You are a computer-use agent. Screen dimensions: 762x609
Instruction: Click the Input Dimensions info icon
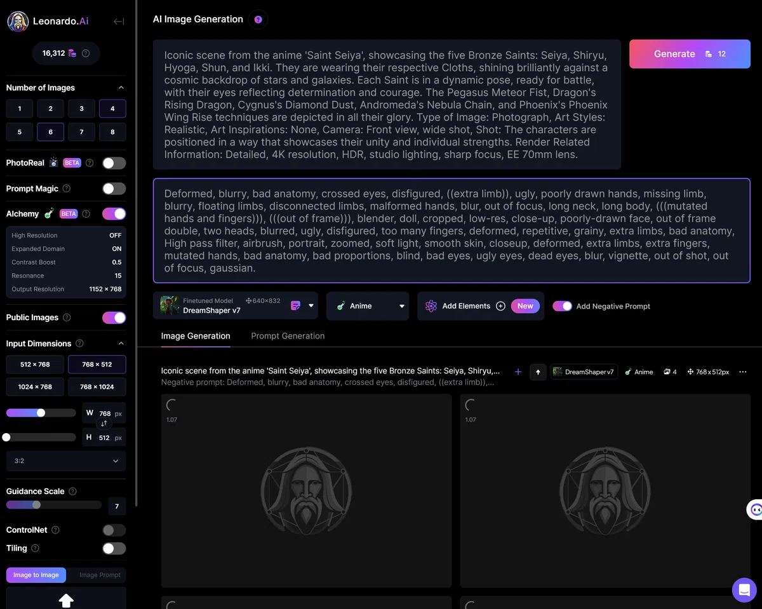pos(79,344)
